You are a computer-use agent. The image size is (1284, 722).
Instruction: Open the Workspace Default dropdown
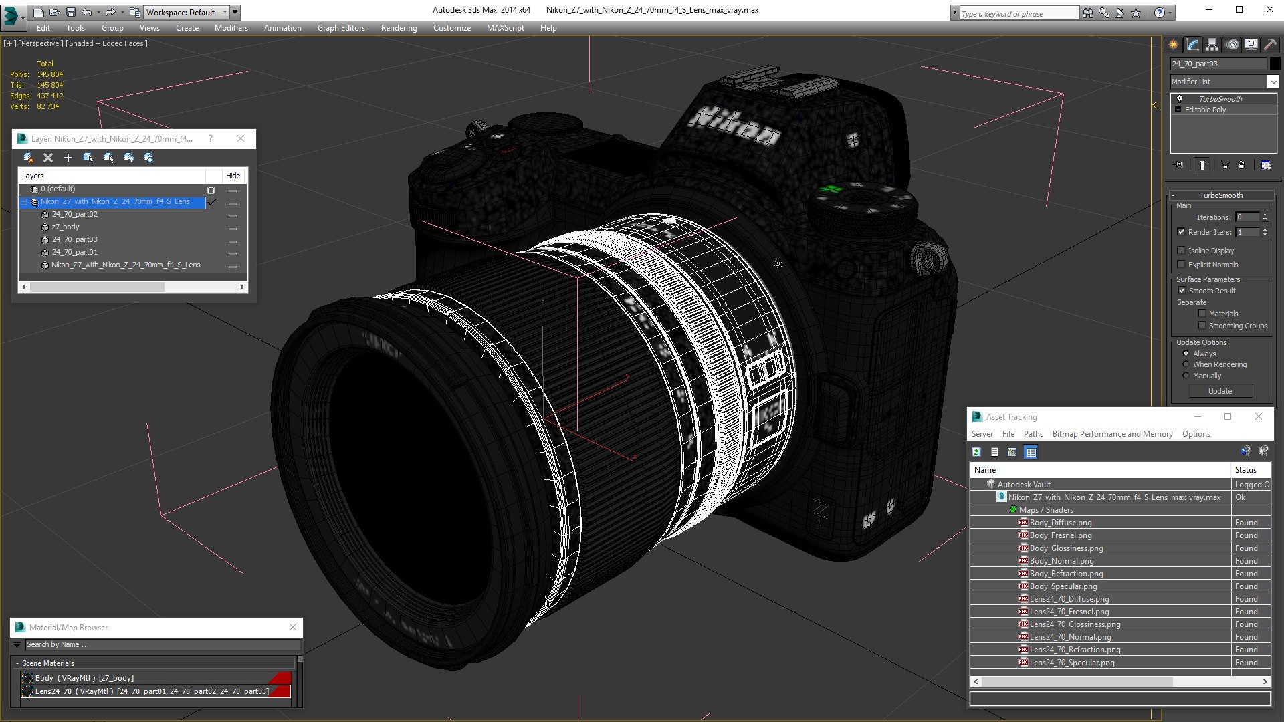pos(186,12)
